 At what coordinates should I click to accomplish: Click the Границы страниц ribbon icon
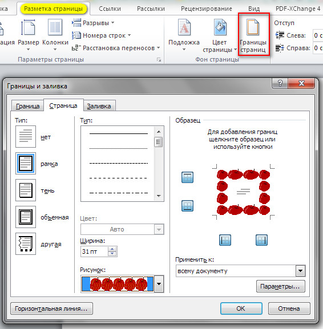253,27
